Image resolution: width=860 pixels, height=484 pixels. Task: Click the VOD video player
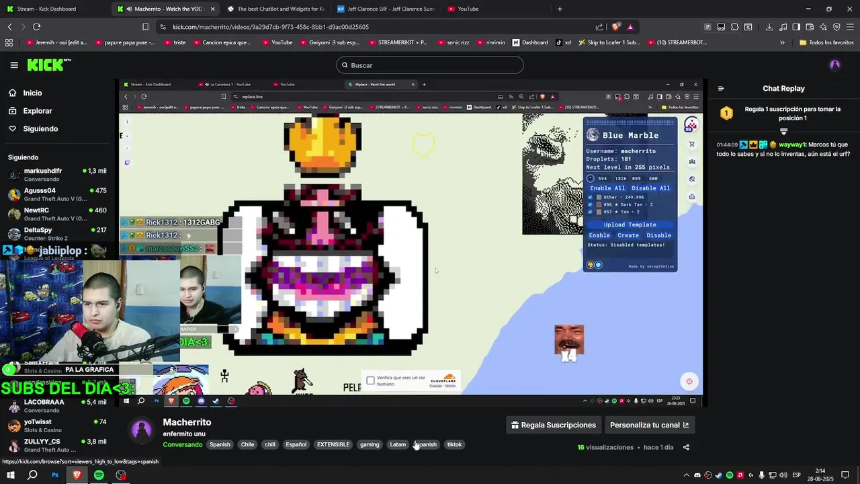[410, 243]
